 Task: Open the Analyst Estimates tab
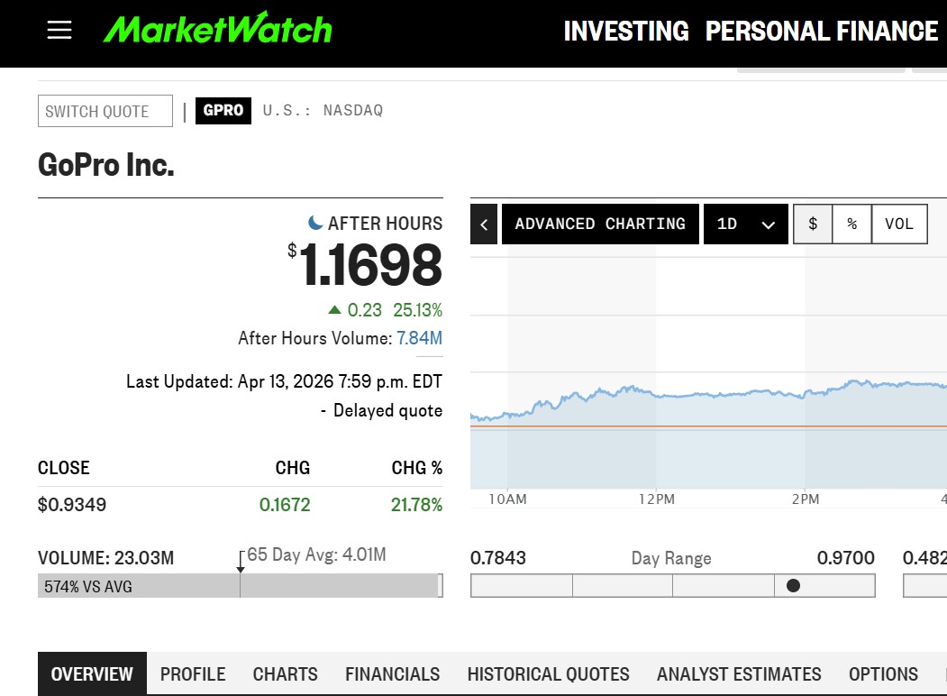click(739, 673)
